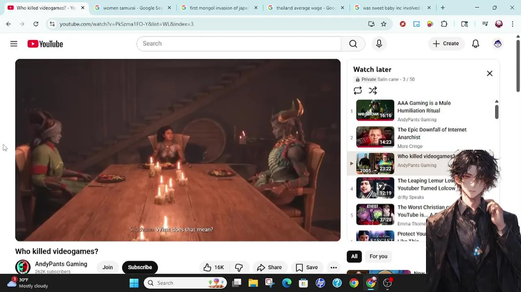
Task: Focus the YouTube search box
Action: click(239, 43)
